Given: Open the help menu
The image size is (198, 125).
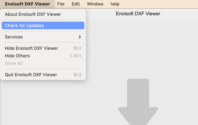Looking at the screenshot, I should 115,4.
